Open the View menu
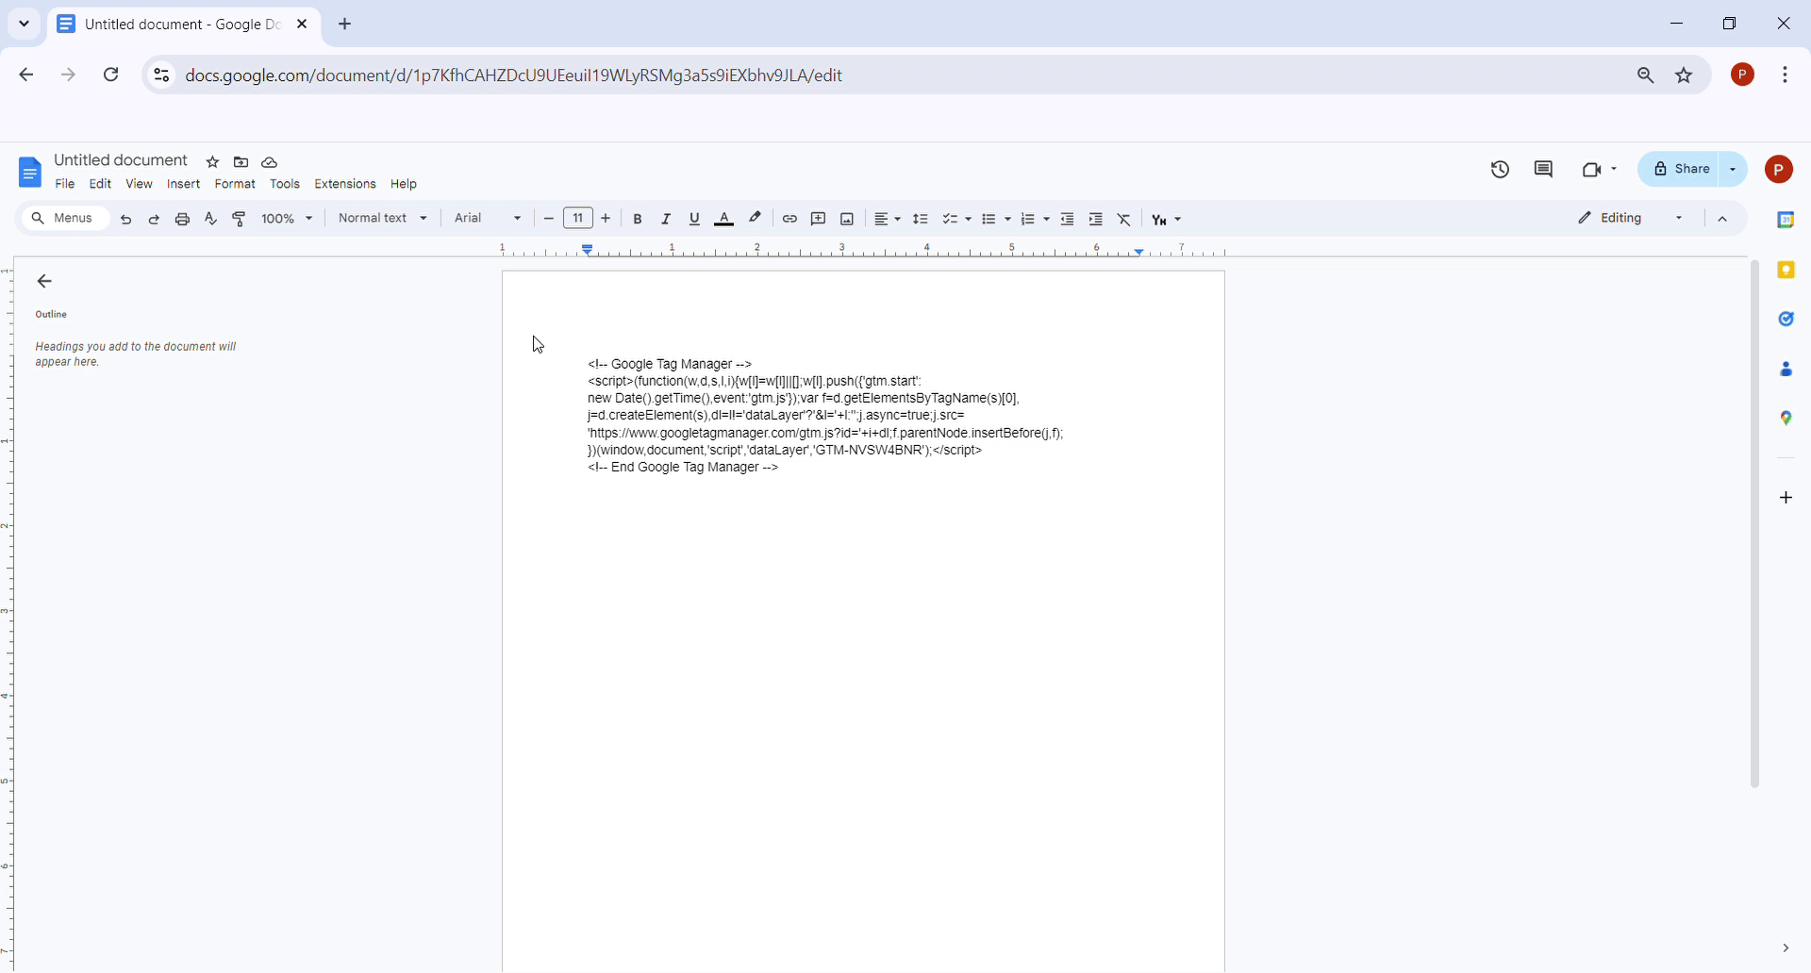 pyautogui.click(x=140, y=185)
